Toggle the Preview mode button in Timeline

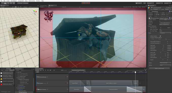click(37, 70)
